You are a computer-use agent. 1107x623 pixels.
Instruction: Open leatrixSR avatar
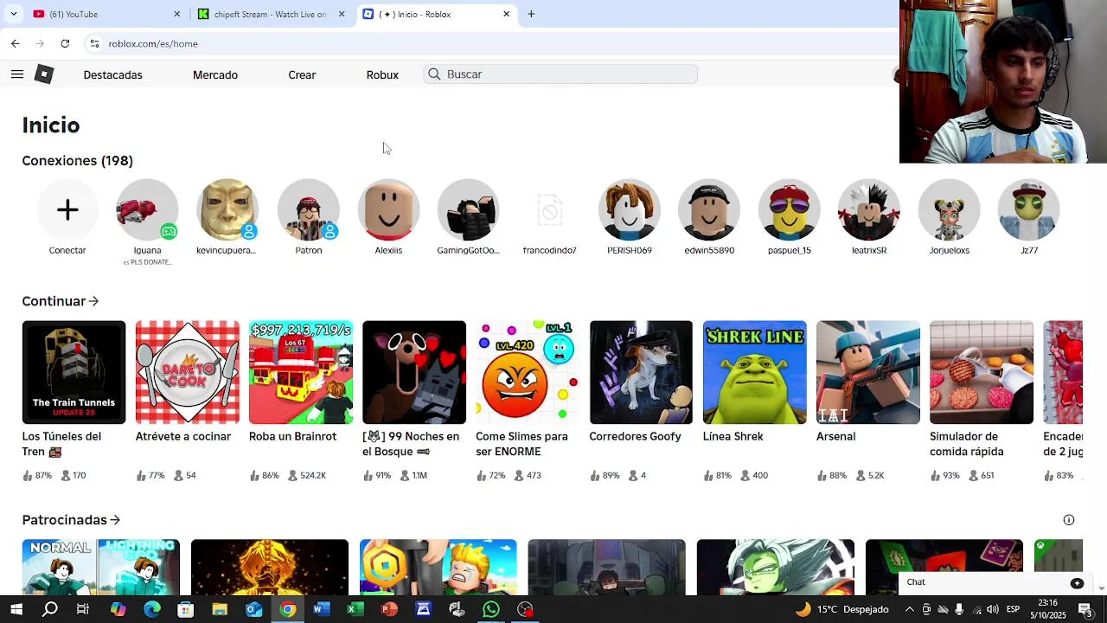pyautogui.click(x=869, y=209)
